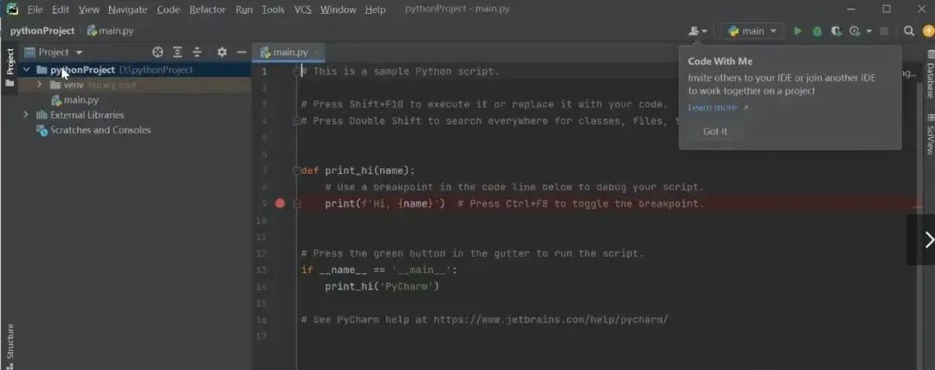Place cursor on def print_hi(name) line

pos(358,171)
